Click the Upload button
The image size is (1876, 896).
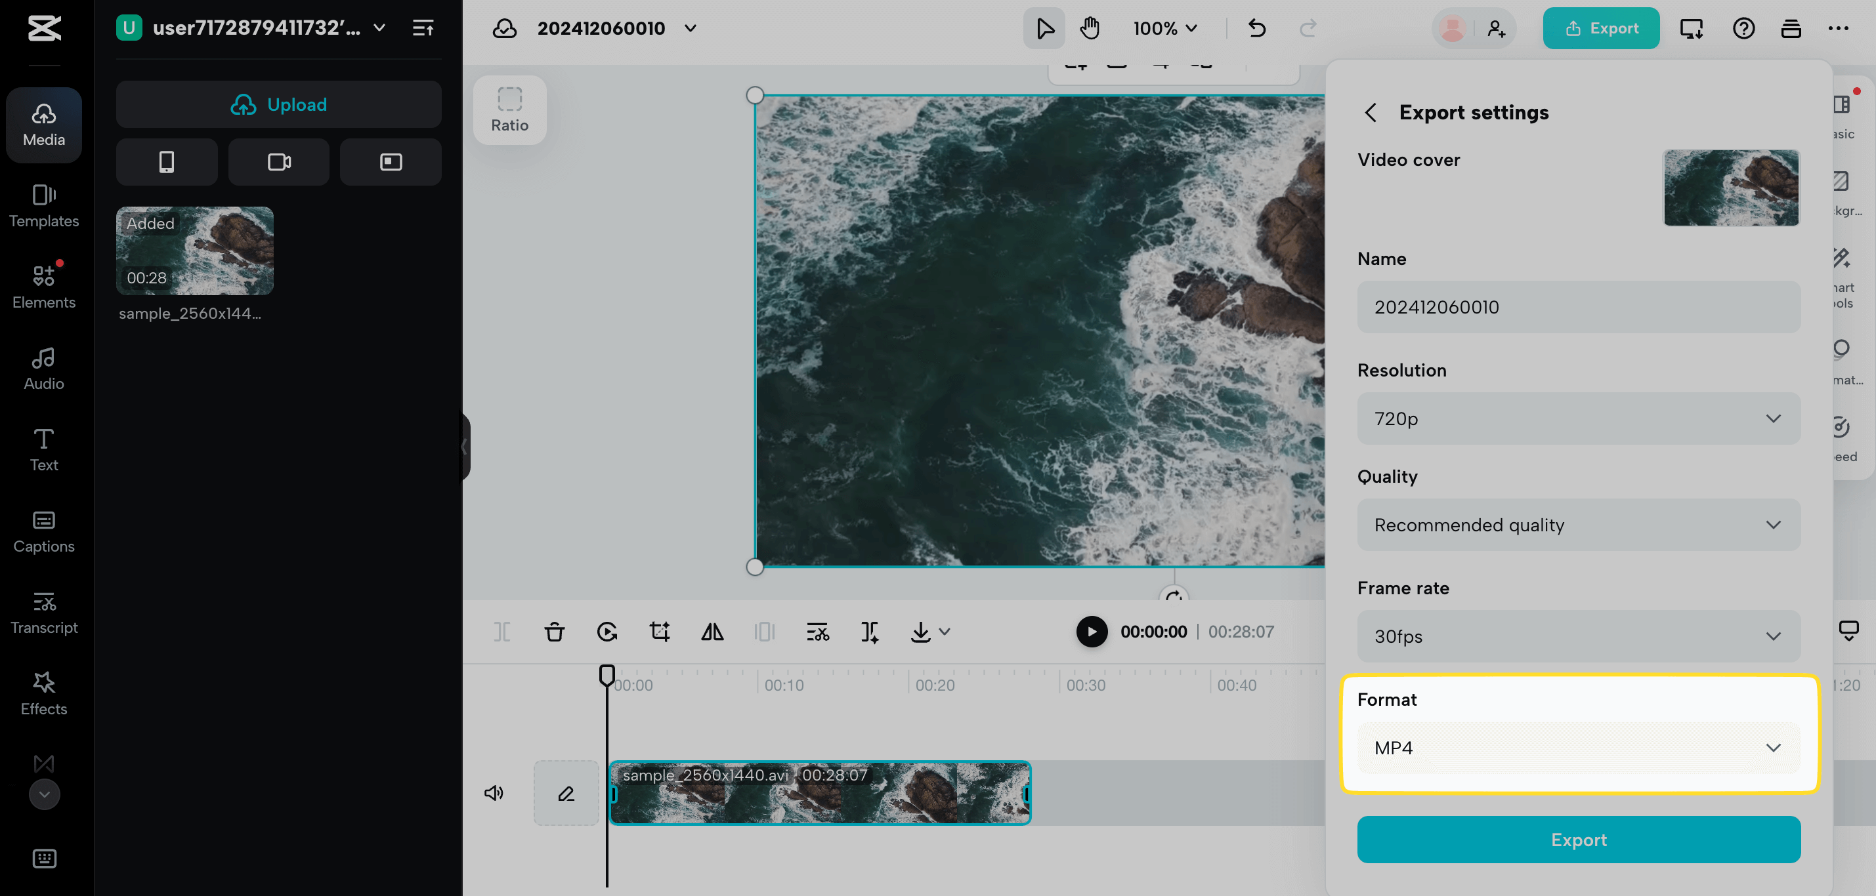279,104
